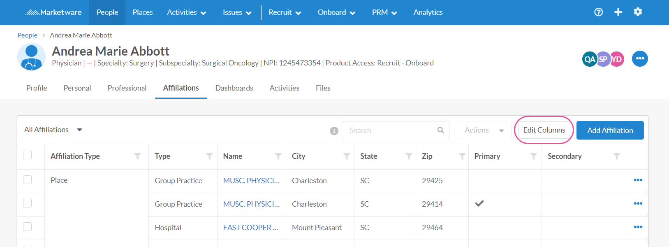Click the Edit Columns button
The width and height of the screenshot is (669, 247).
click(544, 130)
